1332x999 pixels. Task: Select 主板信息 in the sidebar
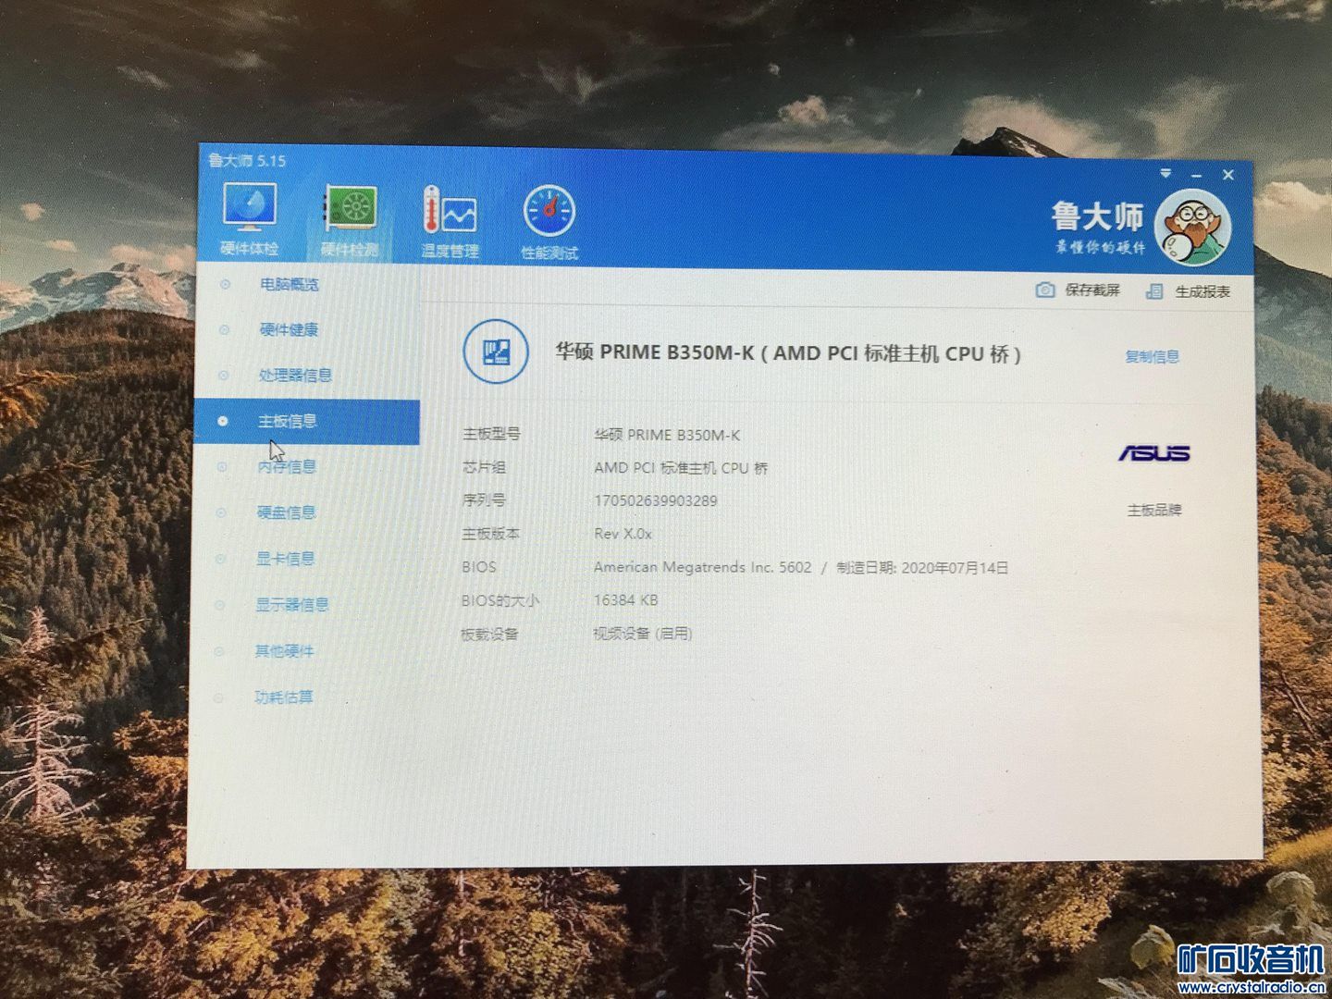pos(306,422)
